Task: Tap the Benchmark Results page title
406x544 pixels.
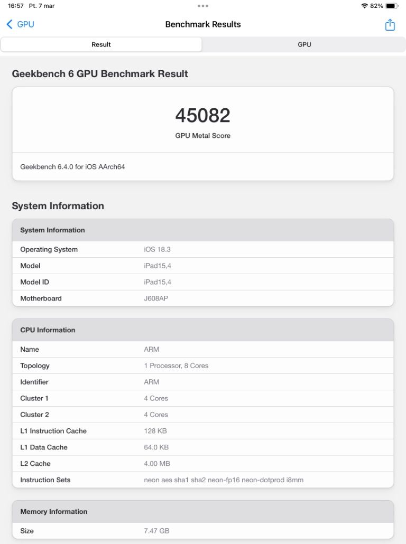Action: click(203, 24)
